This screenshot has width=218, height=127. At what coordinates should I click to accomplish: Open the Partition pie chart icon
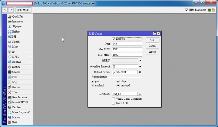pyautogui.click(x=10, y=107)
